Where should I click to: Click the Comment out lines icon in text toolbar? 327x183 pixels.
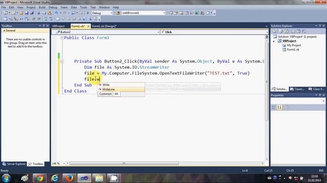[46, 19]
